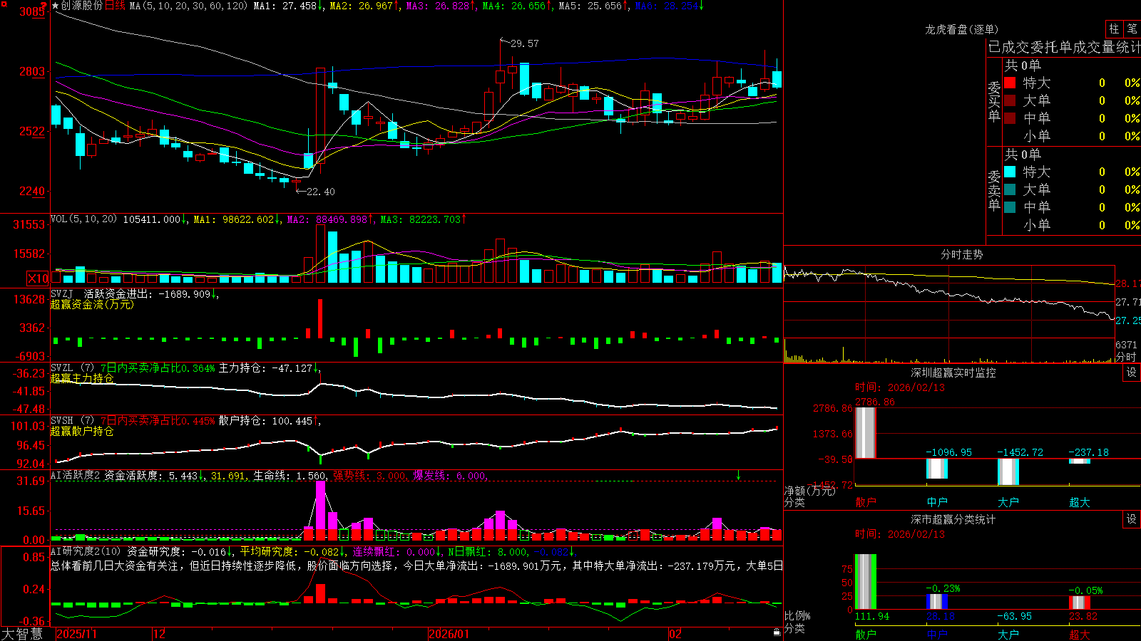Click the 龙虎看盘(逐单) panel title

(962, 29)
